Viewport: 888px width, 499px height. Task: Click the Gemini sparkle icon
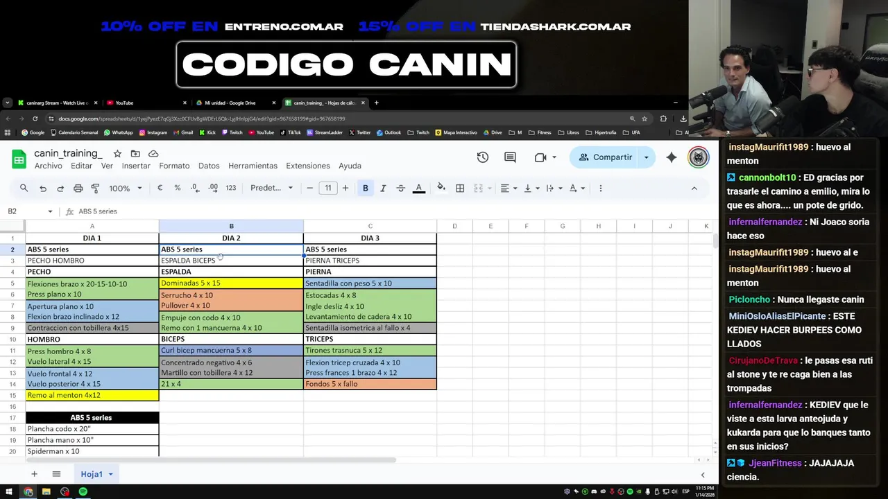(671, 157)
